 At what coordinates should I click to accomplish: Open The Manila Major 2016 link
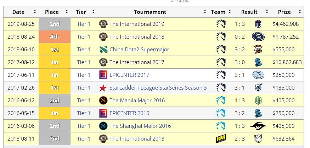click(x=137, y=101)
